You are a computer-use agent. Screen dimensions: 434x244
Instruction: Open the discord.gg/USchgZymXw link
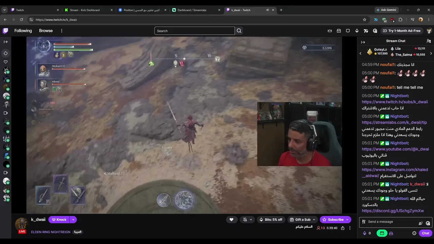point(393,211)
